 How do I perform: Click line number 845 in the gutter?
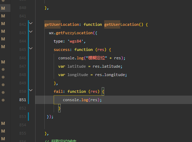click(23, 50)
